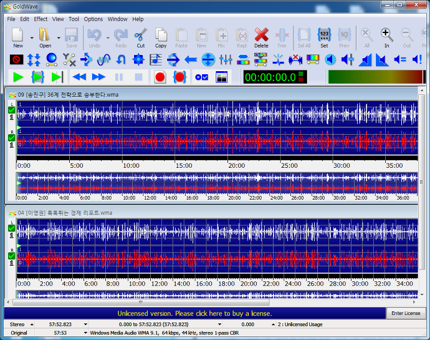The image size is (430, 340).
Task: Expand the Stereo channel status arrow
Action: [32, 324]
